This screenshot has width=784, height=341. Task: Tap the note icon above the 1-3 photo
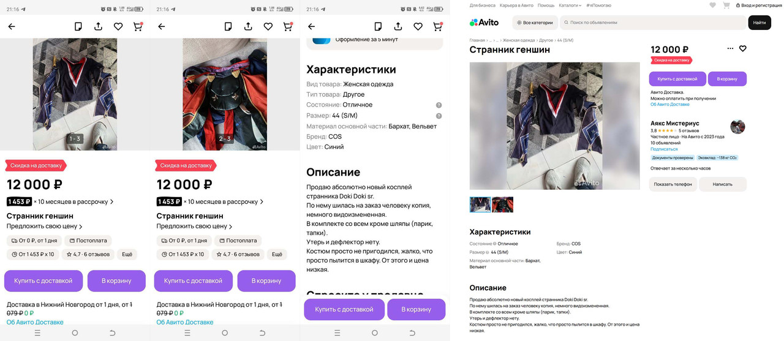point(78,26)
